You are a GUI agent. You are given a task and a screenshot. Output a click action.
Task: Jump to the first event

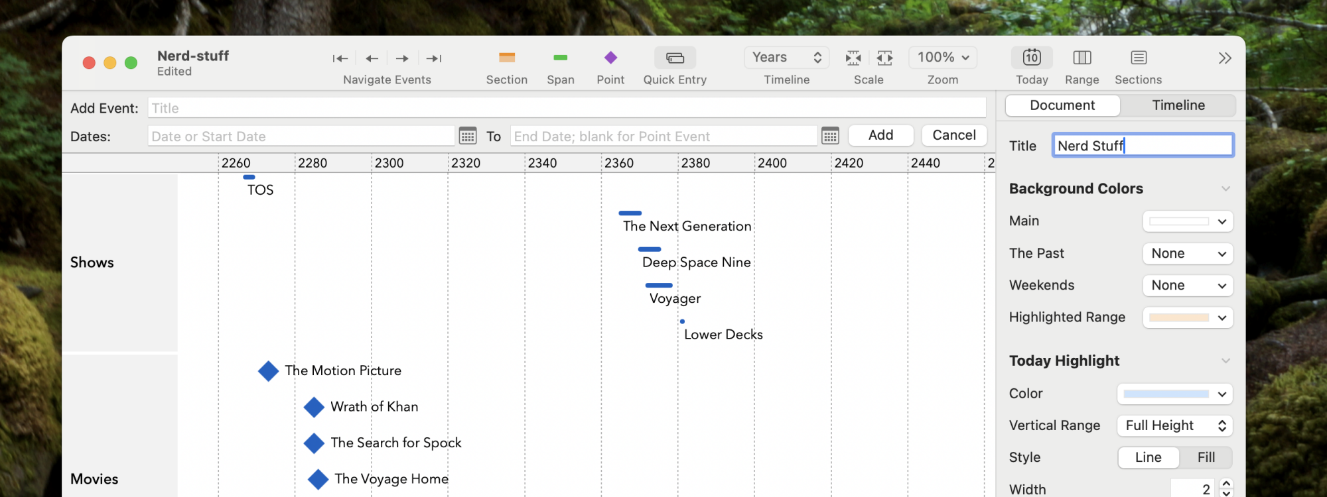(340, 58)
